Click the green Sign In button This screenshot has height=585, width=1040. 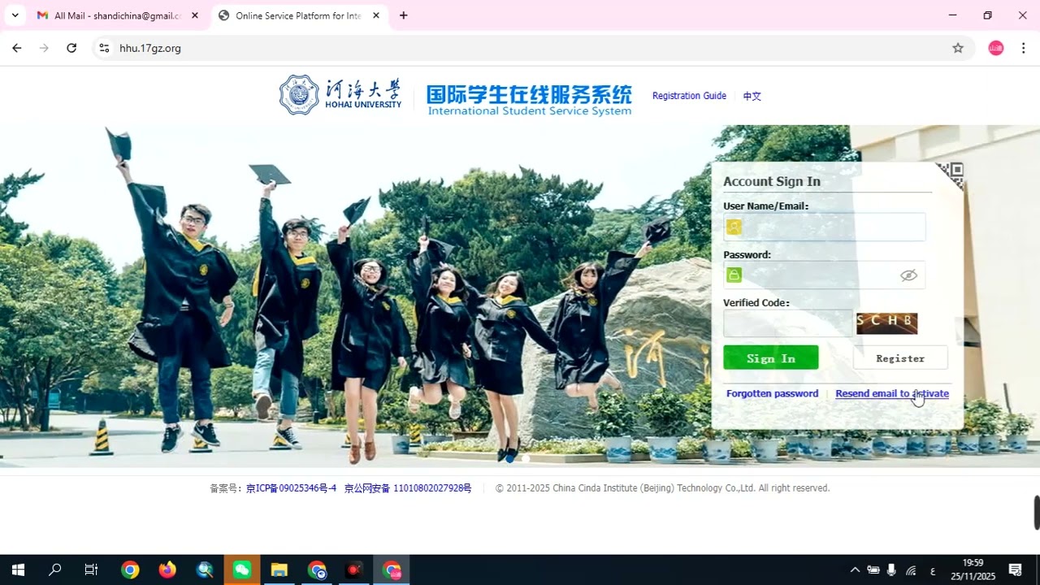pos(771,357)
